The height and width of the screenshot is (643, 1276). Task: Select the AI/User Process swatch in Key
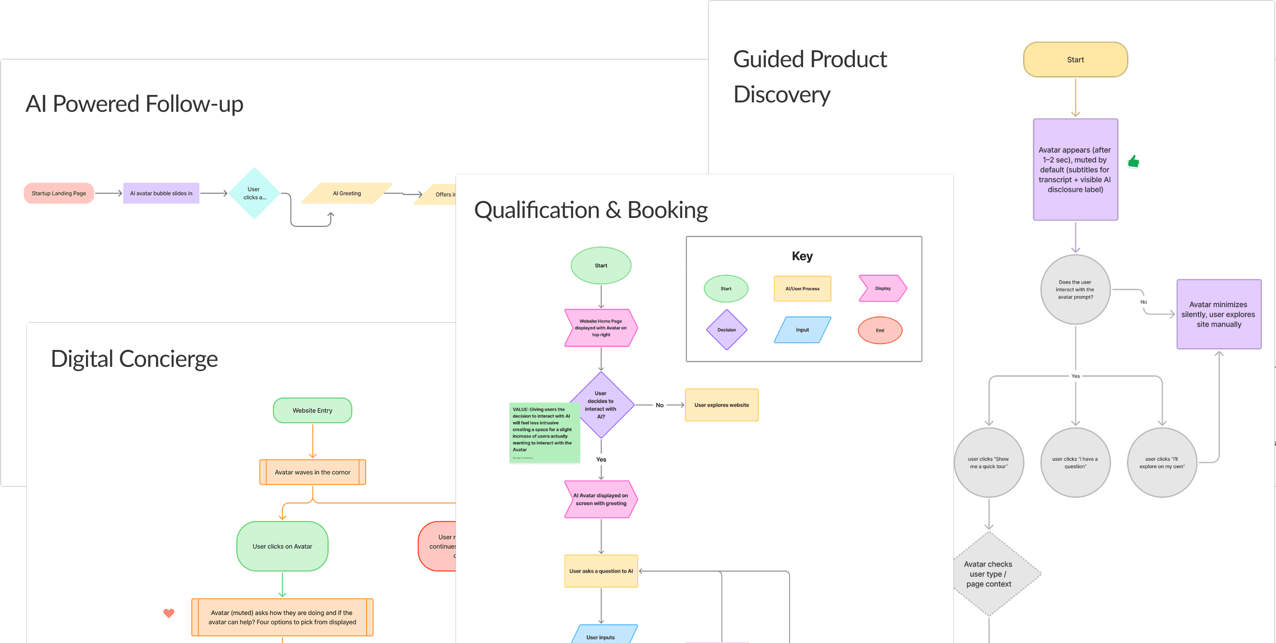[x=802, y=288]
